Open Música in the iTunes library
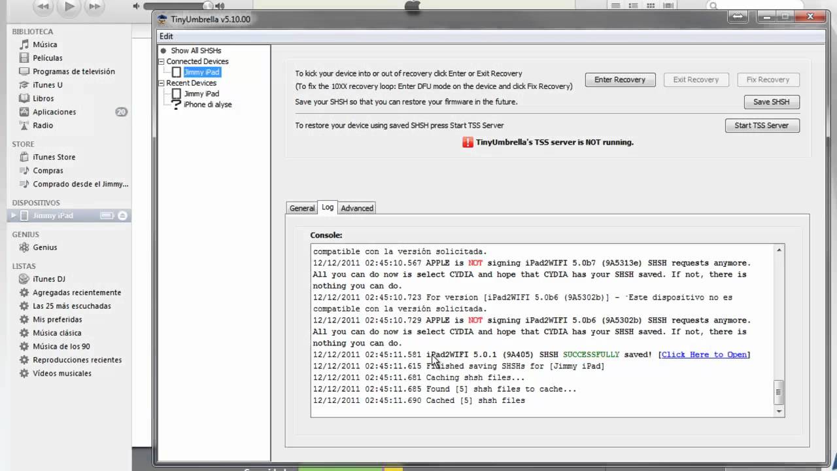The width and height of the screenshot is (837, 471). [44, 44]
